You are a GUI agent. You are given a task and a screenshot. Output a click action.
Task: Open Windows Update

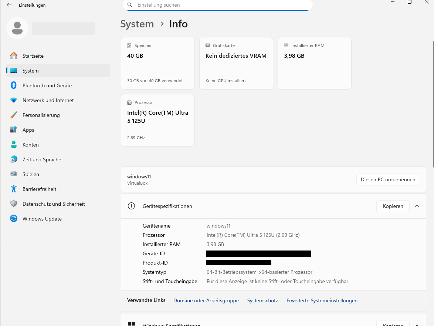pyautogui.click(x=41, y=219)
